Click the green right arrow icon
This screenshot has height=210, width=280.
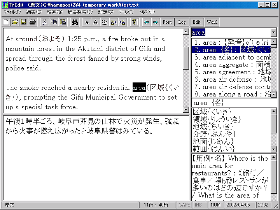coord(156,22)
